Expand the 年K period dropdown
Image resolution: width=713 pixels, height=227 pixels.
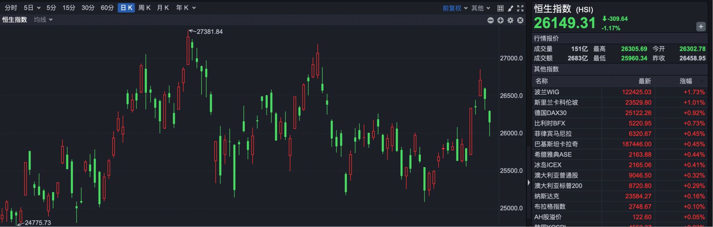coord(186,8)
